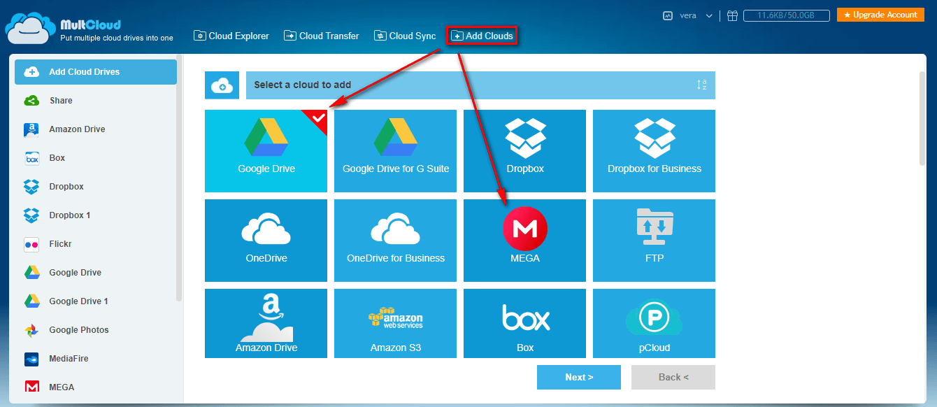Select the Add Clouds tab
This screenshot has height=407, width=937.
click(x=482, y=36)
